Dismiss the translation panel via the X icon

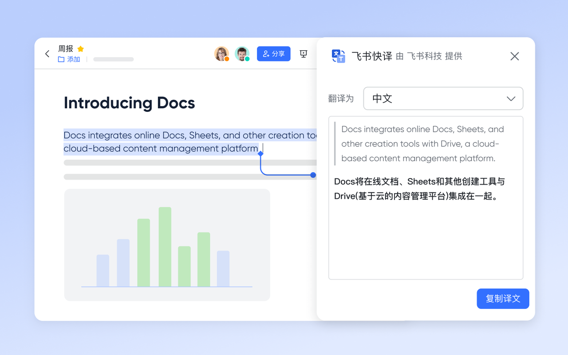[514, 56]
